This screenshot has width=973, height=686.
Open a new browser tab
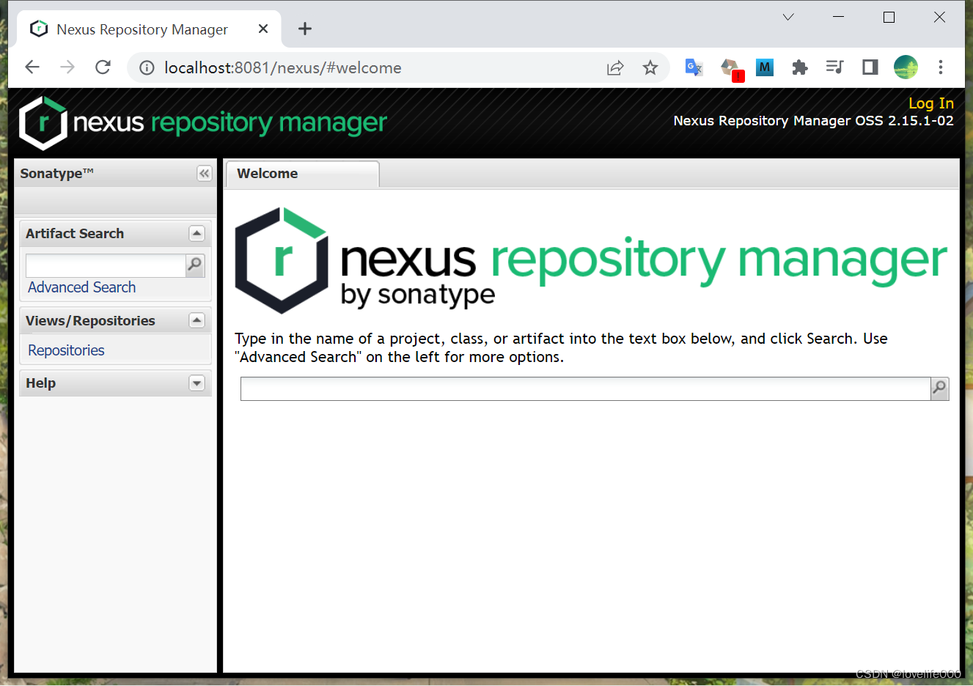(305, 29)
